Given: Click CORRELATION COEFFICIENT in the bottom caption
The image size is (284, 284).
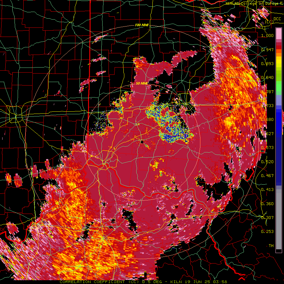Looking at the screenshot, I should [92, 282].
